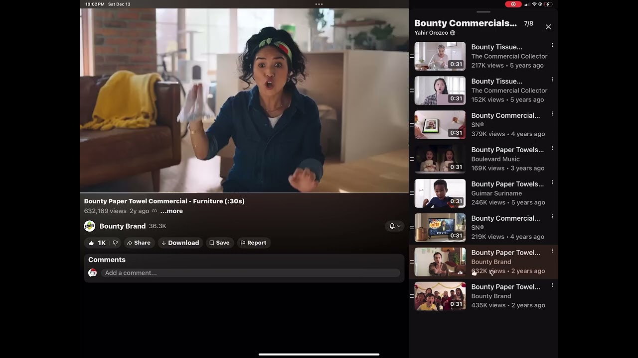Click the 7/8 playlist position indicator
The image size is (638, 358).
pos(528,23)
